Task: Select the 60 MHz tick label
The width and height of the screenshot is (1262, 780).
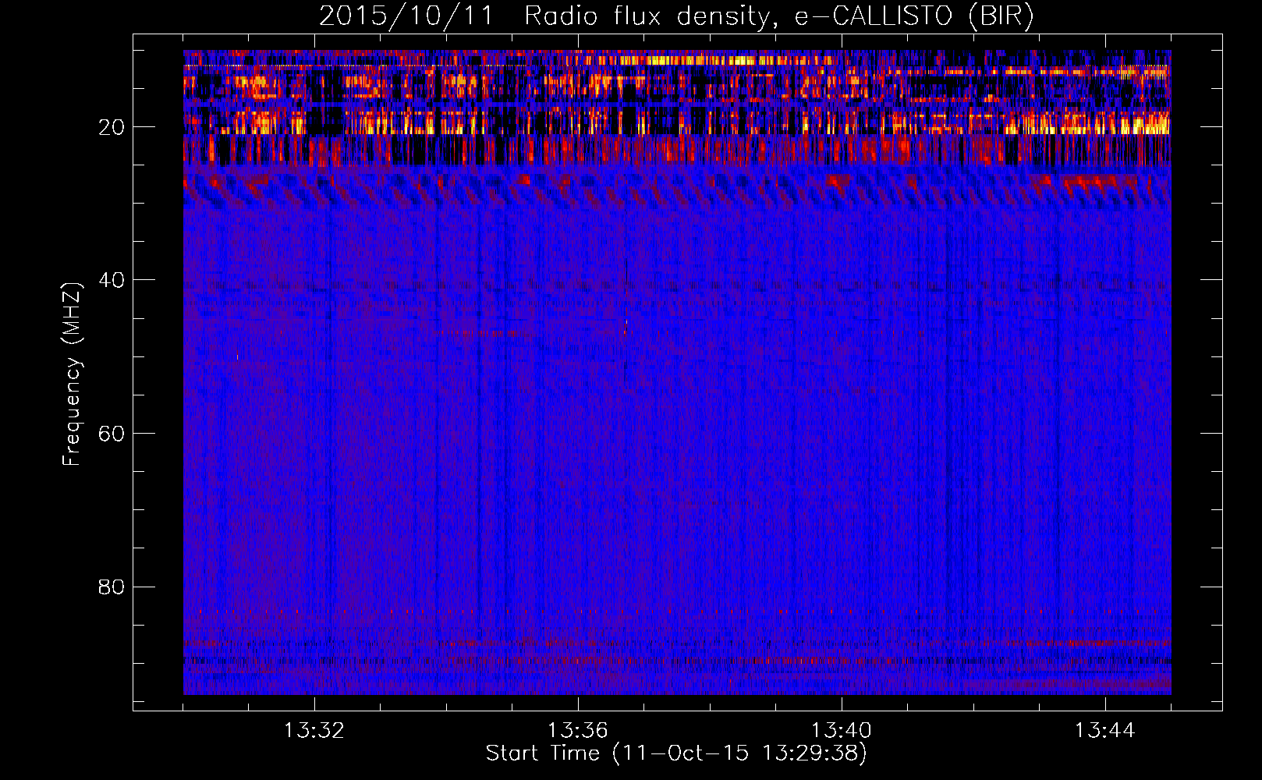Action: pyautogui.click(x=112, y=434)
